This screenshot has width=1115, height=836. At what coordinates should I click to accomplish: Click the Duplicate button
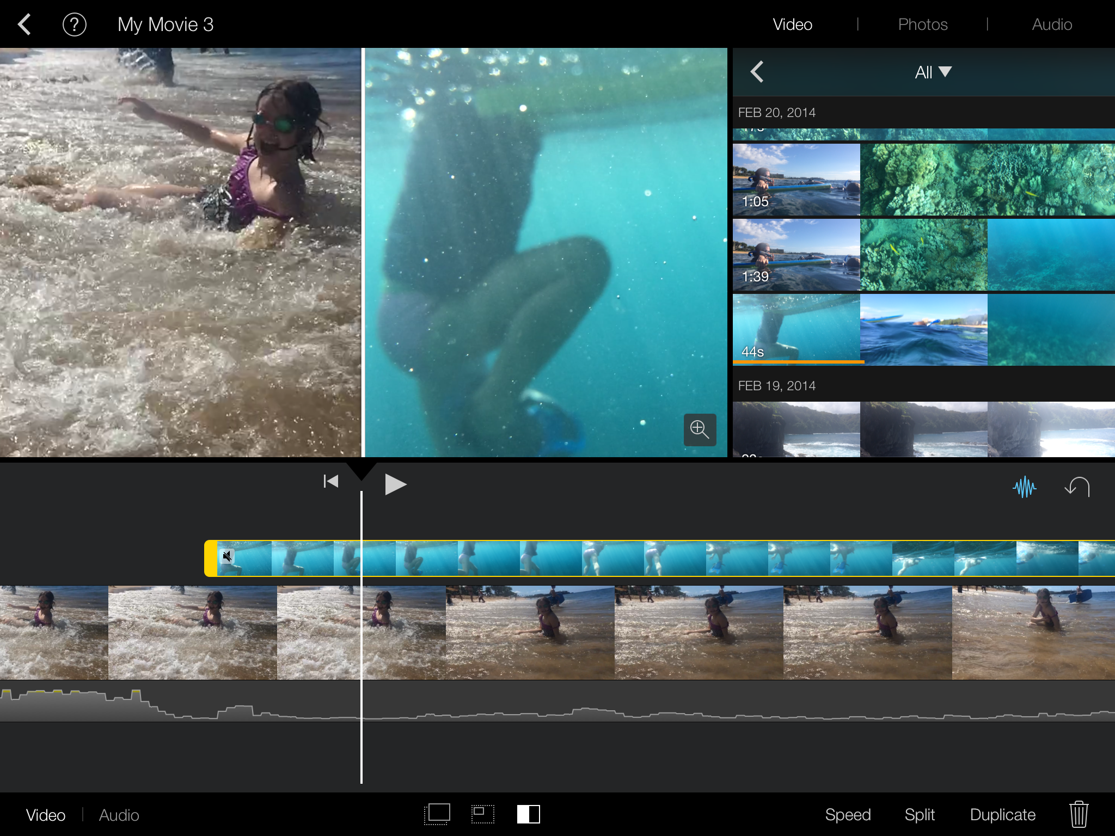click(x=1002, y=814)
